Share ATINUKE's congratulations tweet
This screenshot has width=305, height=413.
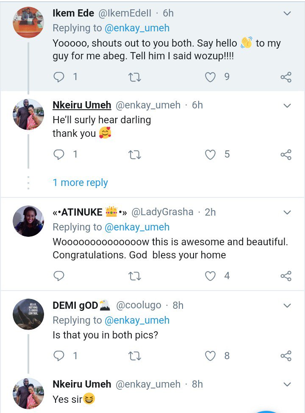tap(286, 276)
